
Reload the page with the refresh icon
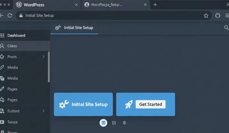point(10,15)
